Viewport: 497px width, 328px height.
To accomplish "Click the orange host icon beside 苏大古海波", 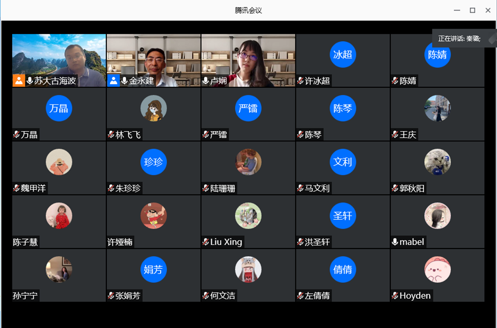I will (x=19, y=81).
